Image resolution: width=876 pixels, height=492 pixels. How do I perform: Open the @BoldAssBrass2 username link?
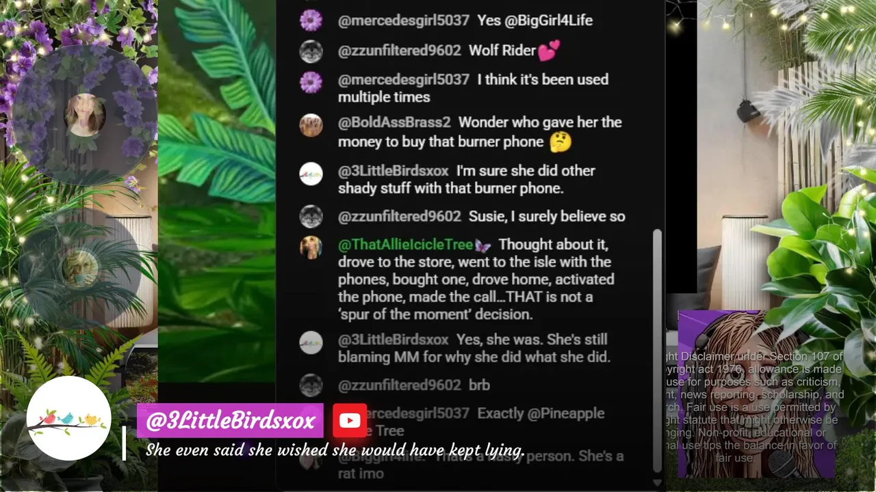pos(394,122)
